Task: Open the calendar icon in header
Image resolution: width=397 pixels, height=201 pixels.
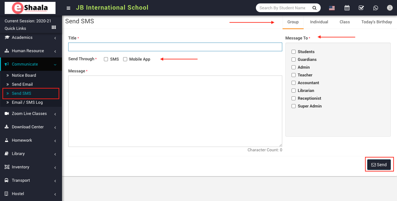Action: [347, 8]
